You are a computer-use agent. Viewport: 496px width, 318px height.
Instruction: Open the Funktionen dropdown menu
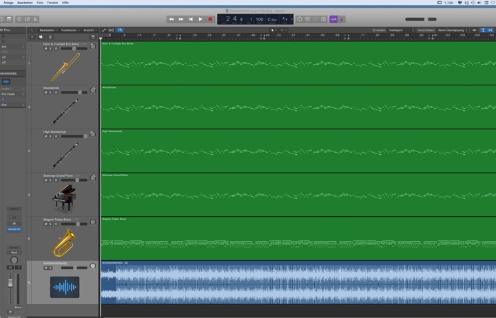point(70,30)
